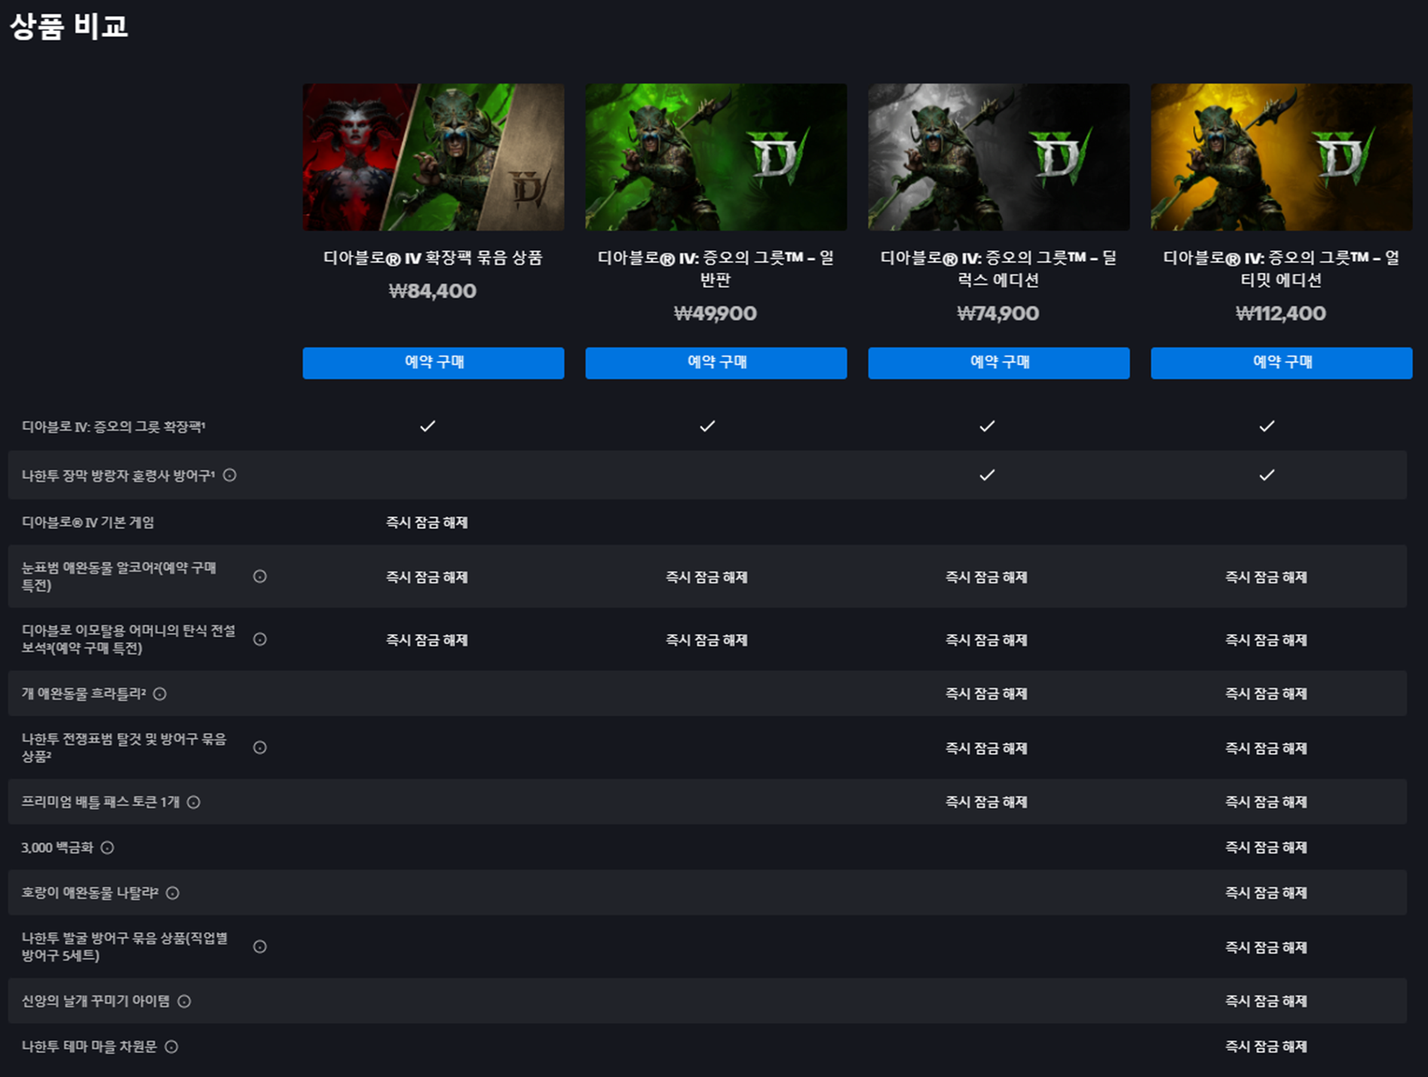Click 예약 구매 for 증오의 그릇 일반판
Screen dimensions: 1428x1077
click(x=716, y=363)
